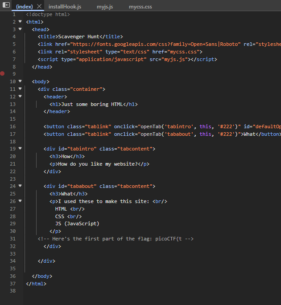
Task: Collapse the head block on line 3
Action: pos(20,29)
